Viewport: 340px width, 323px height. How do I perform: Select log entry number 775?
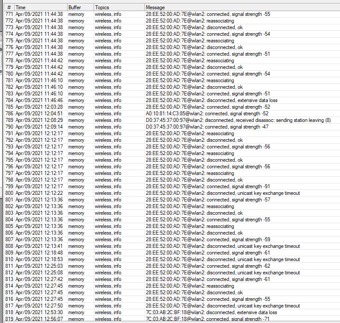click(9, 41)
